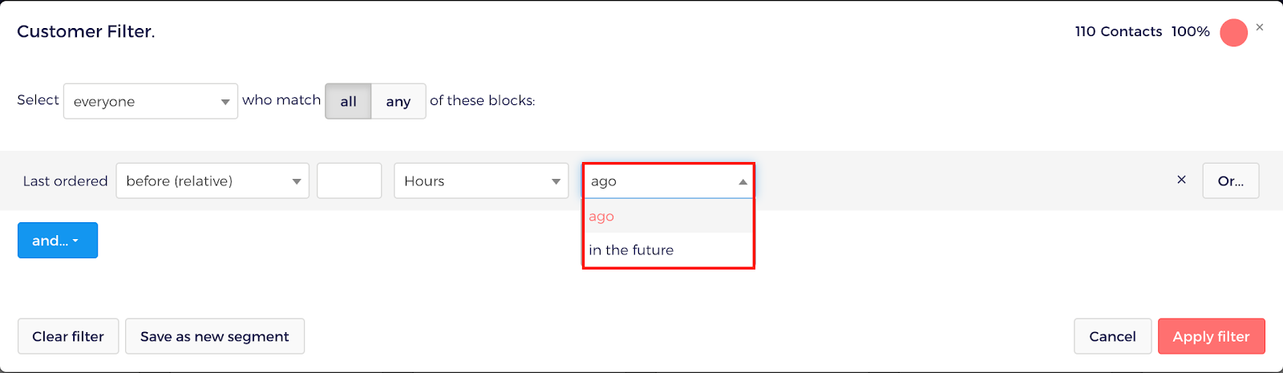The width and height of the screenshot is (1283, 373).
Task: Toggle match to 'any'
Action: point(399,101)
